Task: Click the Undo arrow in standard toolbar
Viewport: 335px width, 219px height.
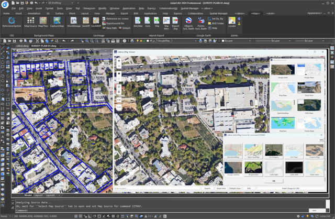Action: pyautogui.click(x=64, y=41)
